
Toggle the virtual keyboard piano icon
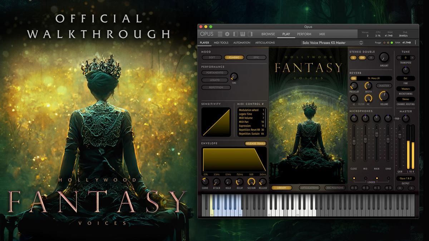click(243, 34)
